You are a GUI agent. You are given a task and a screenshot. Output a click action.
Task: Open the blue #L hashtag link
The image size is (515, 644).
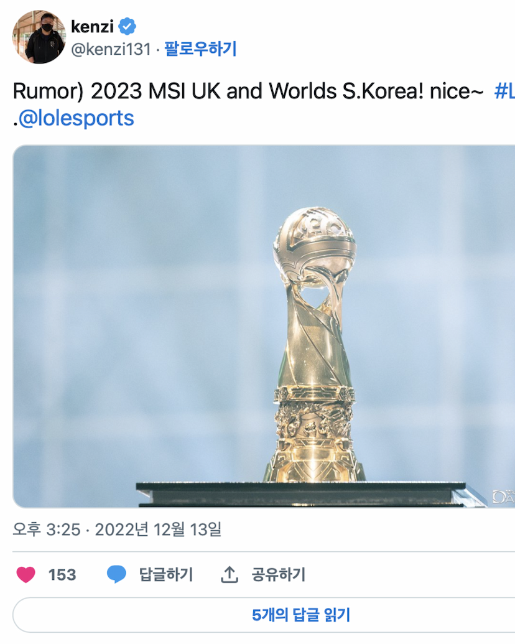pos(504,91)
